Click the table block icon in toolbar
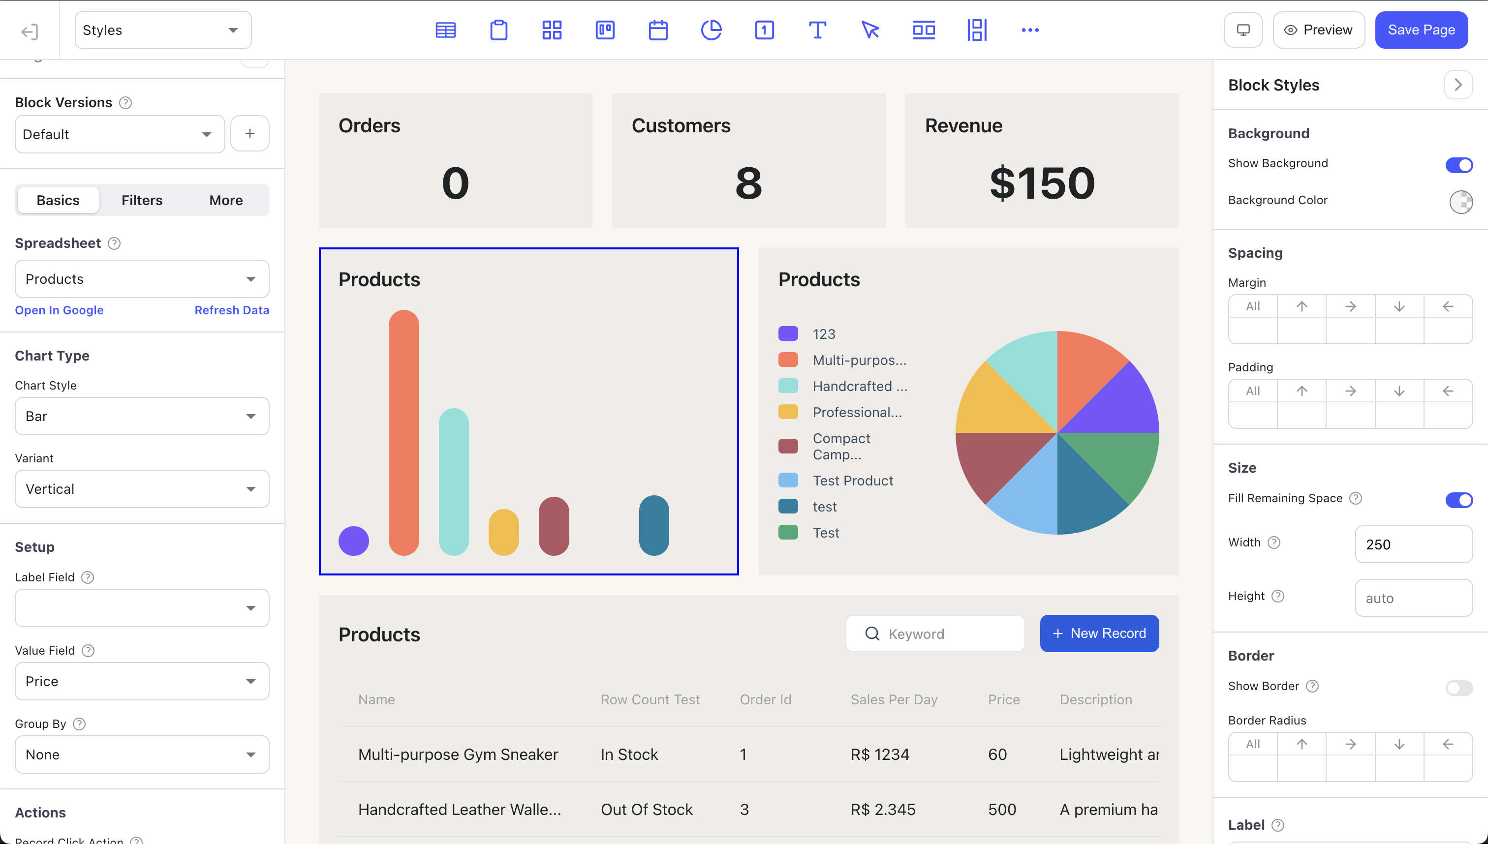The height and width of the screenshot is (844, 1488). pyautogui.click(x=445, y=30)
